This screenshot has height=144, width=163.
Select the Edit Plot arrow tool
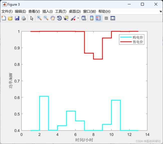(x=32, y=18)
